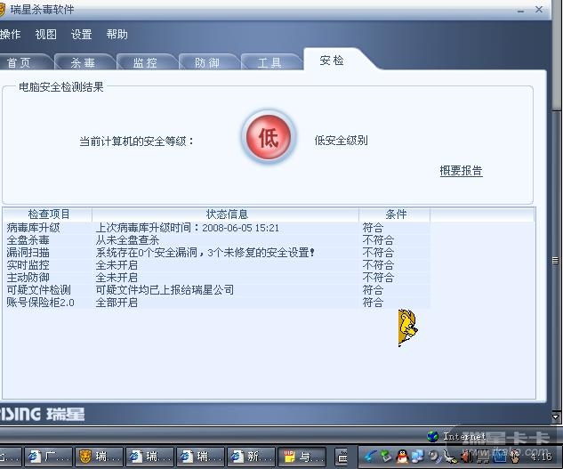Viewport: 563px width, 469px height.
Task: Select the 实时监控 row
Action: click(x=217, y=265)
